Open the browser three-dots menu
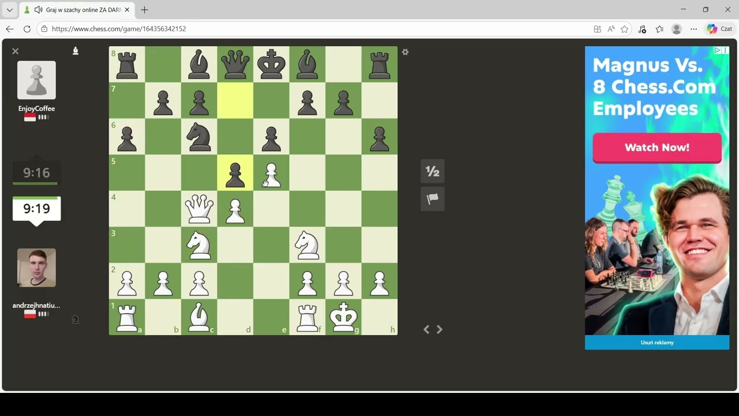Screen dimensions: 739x416 coord(694,29)
